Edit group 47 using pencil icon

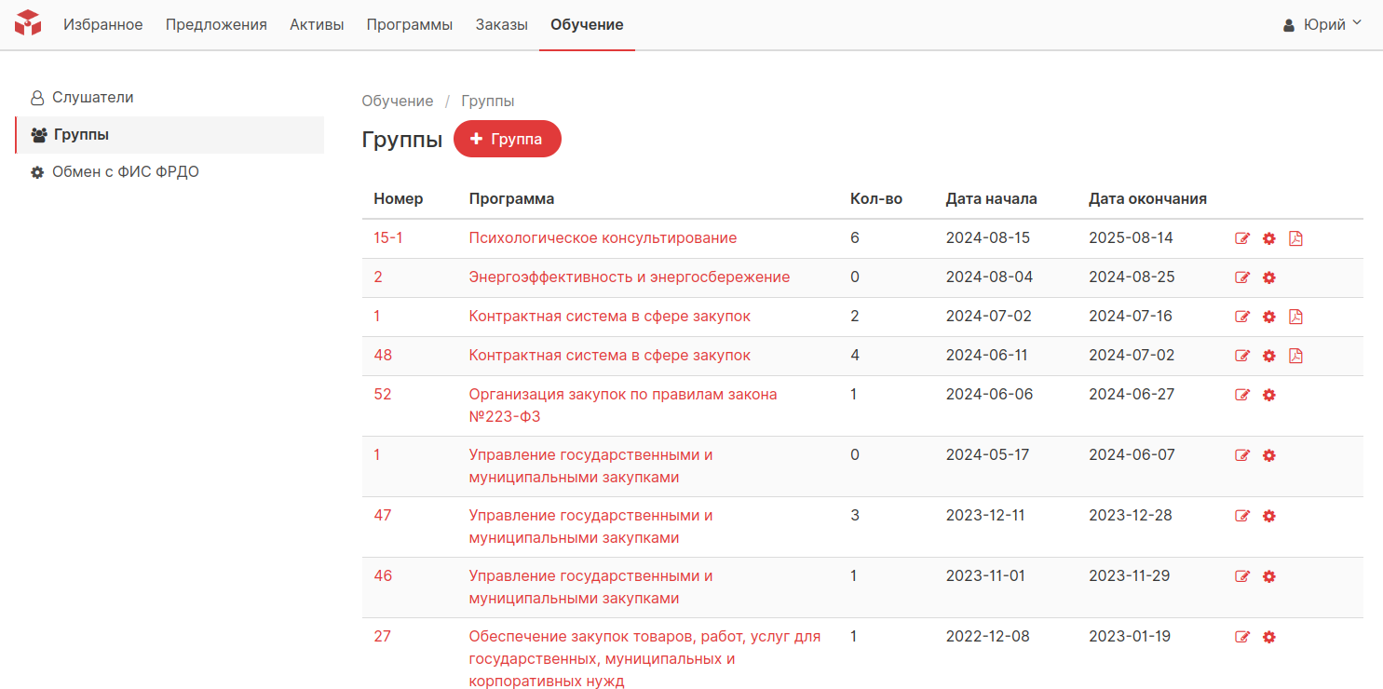point(1241,516)
